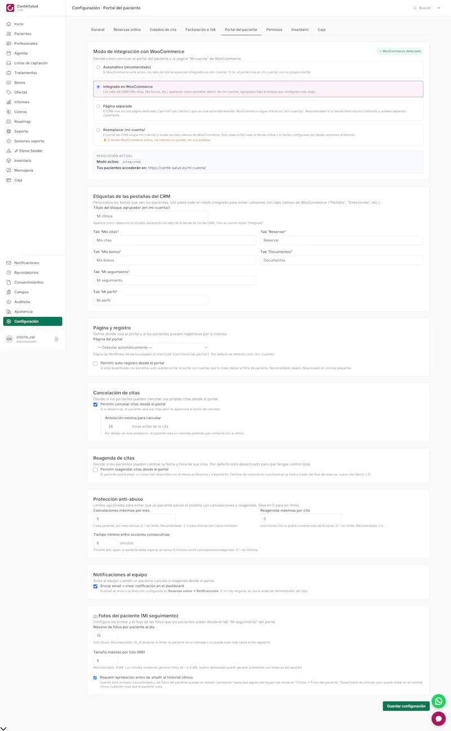451x731 pixels.
Task: Click the Consentimientos document icon
Action: (x=9, y=283)
